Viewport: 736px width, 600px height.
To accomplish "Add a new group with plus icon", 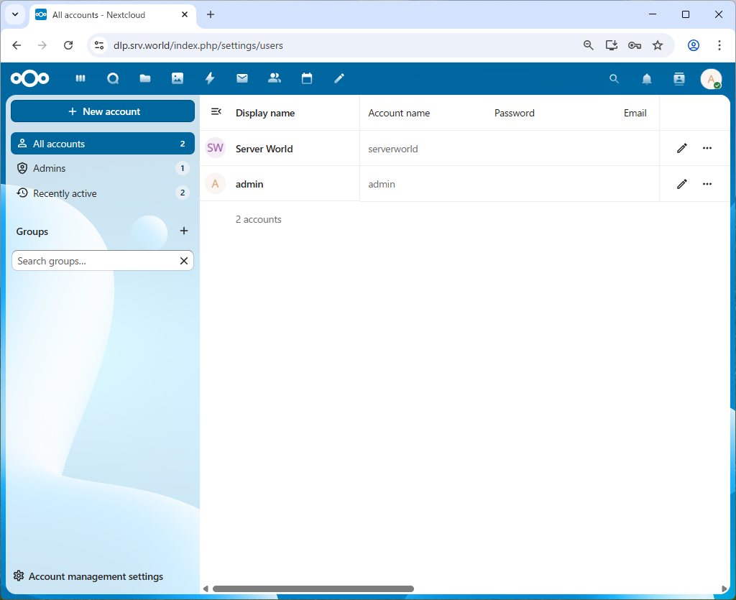I will pos(184,231).
